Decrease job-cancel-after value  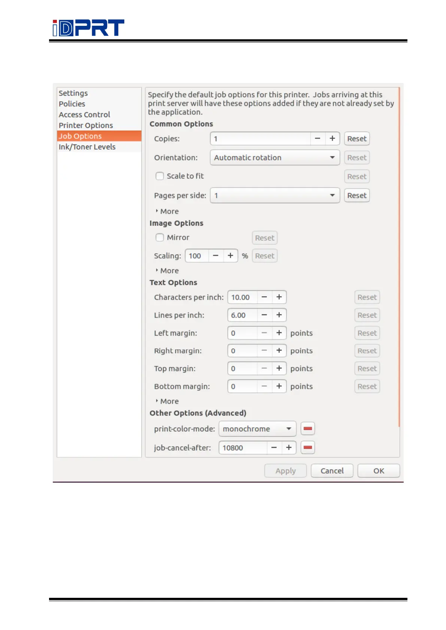(x=274, y=447)
